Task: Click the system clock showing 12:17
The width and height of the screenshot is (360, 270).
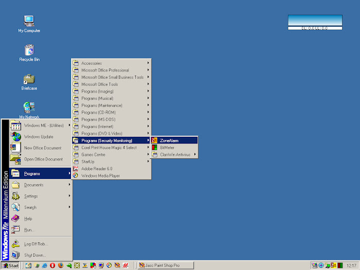Action: click(x=351, y=266)
